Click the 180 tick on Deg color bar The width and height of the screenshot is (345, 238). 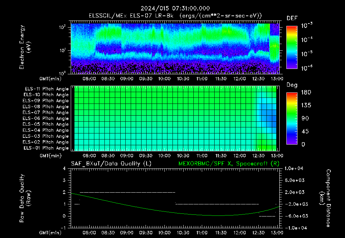(306, 92)
